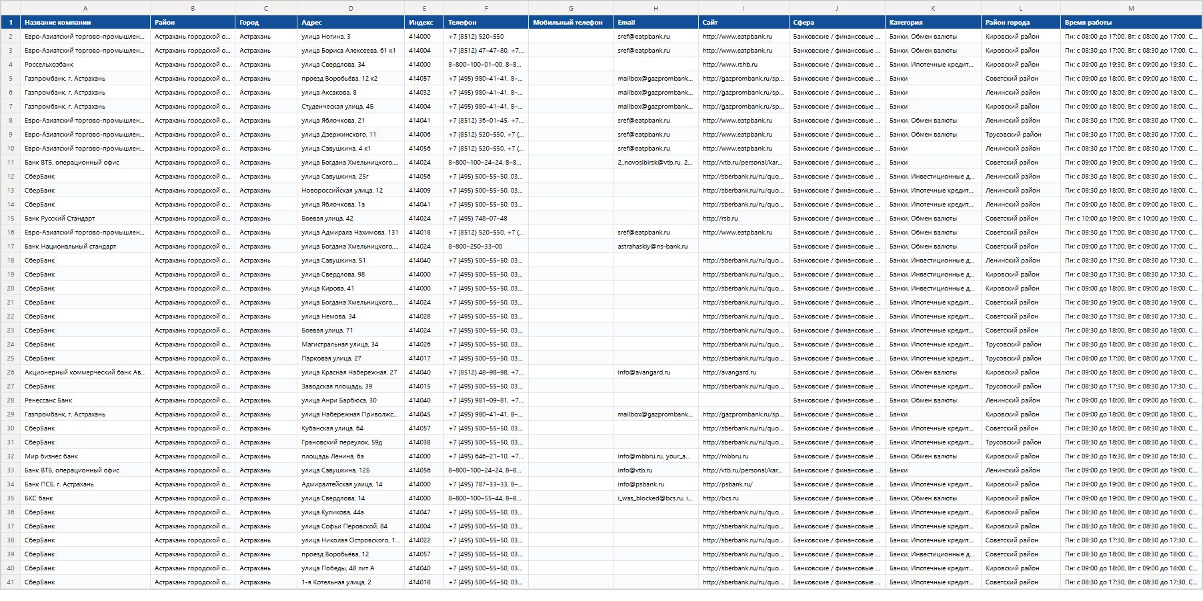Select phone cell '8-800-250-33-00'

pos(486,247)
